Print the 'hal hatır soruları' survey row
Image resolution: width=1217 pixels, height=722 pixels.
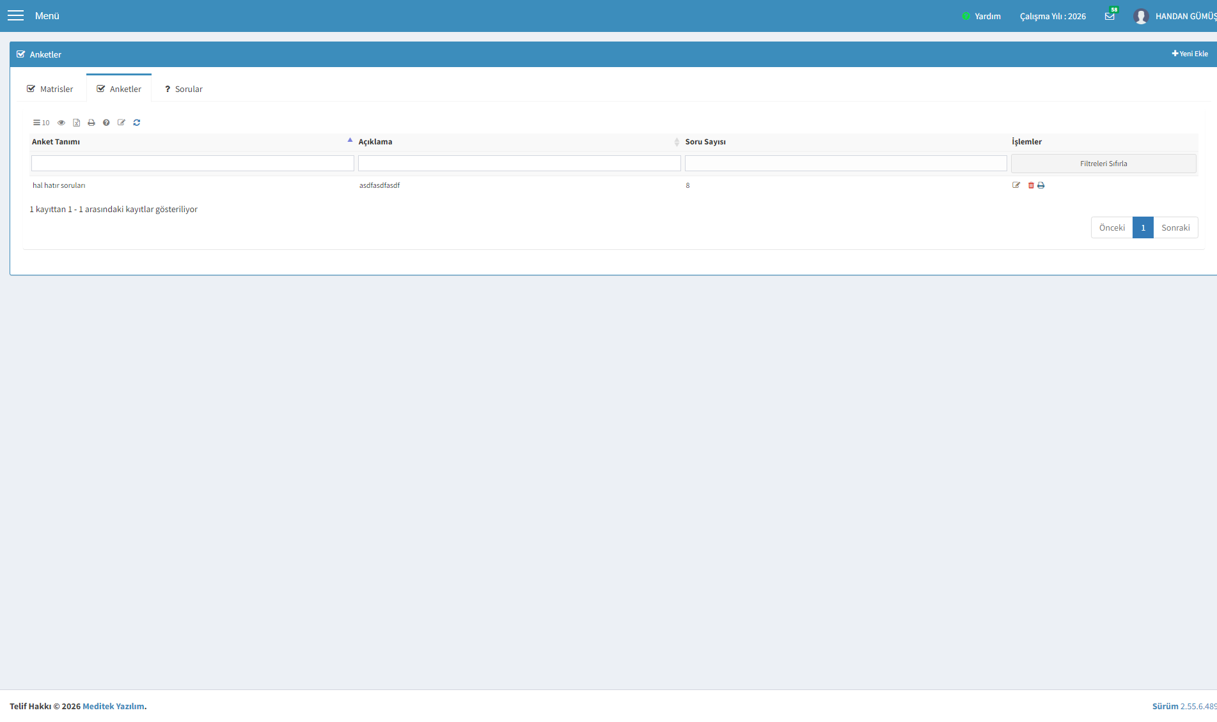tap(1040, 185)
